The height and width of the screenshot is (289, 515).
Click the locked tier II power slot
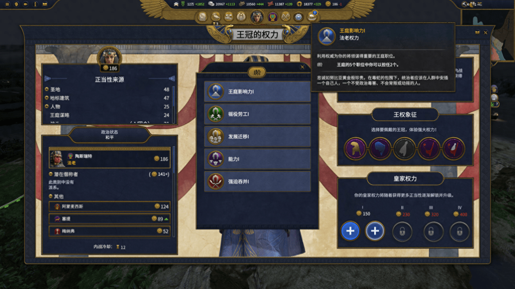pyautogui.click(x=402, y=232)
